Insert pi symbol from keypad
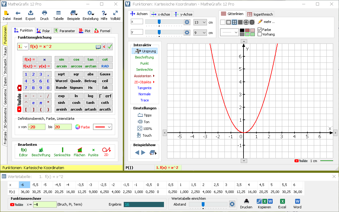The height and width of the screenshot is (212, 339). pyautogui.click(x=41, y=103)
